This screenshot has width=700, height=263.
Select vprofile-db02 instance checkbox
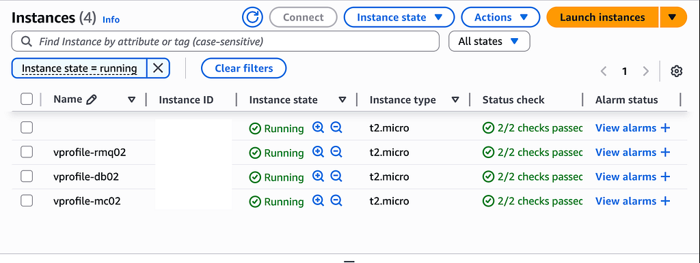coord(27,176)
